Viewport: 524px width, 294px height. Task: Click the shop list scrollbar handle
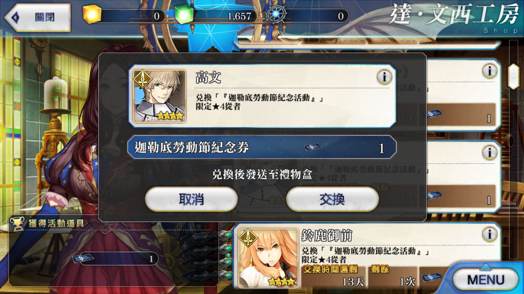tap(513, 76)
